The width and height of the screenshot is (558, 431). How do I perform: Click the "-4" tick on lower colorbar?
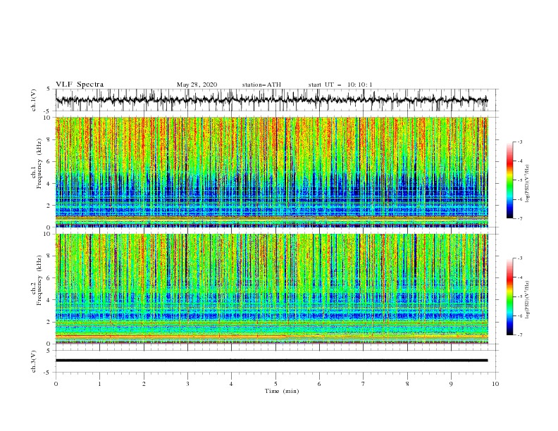(x=520, y=277)
